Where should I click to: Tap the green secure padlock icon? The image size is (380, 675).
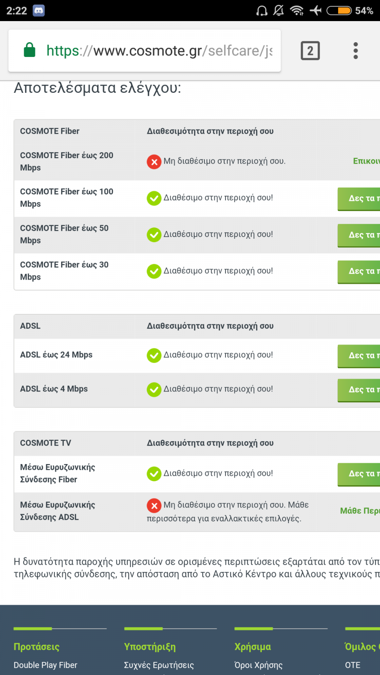click(x=30, y=50)
